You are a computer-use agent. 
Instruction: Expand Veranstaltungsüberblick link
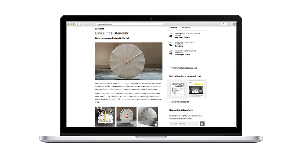[x=184, y=68]
